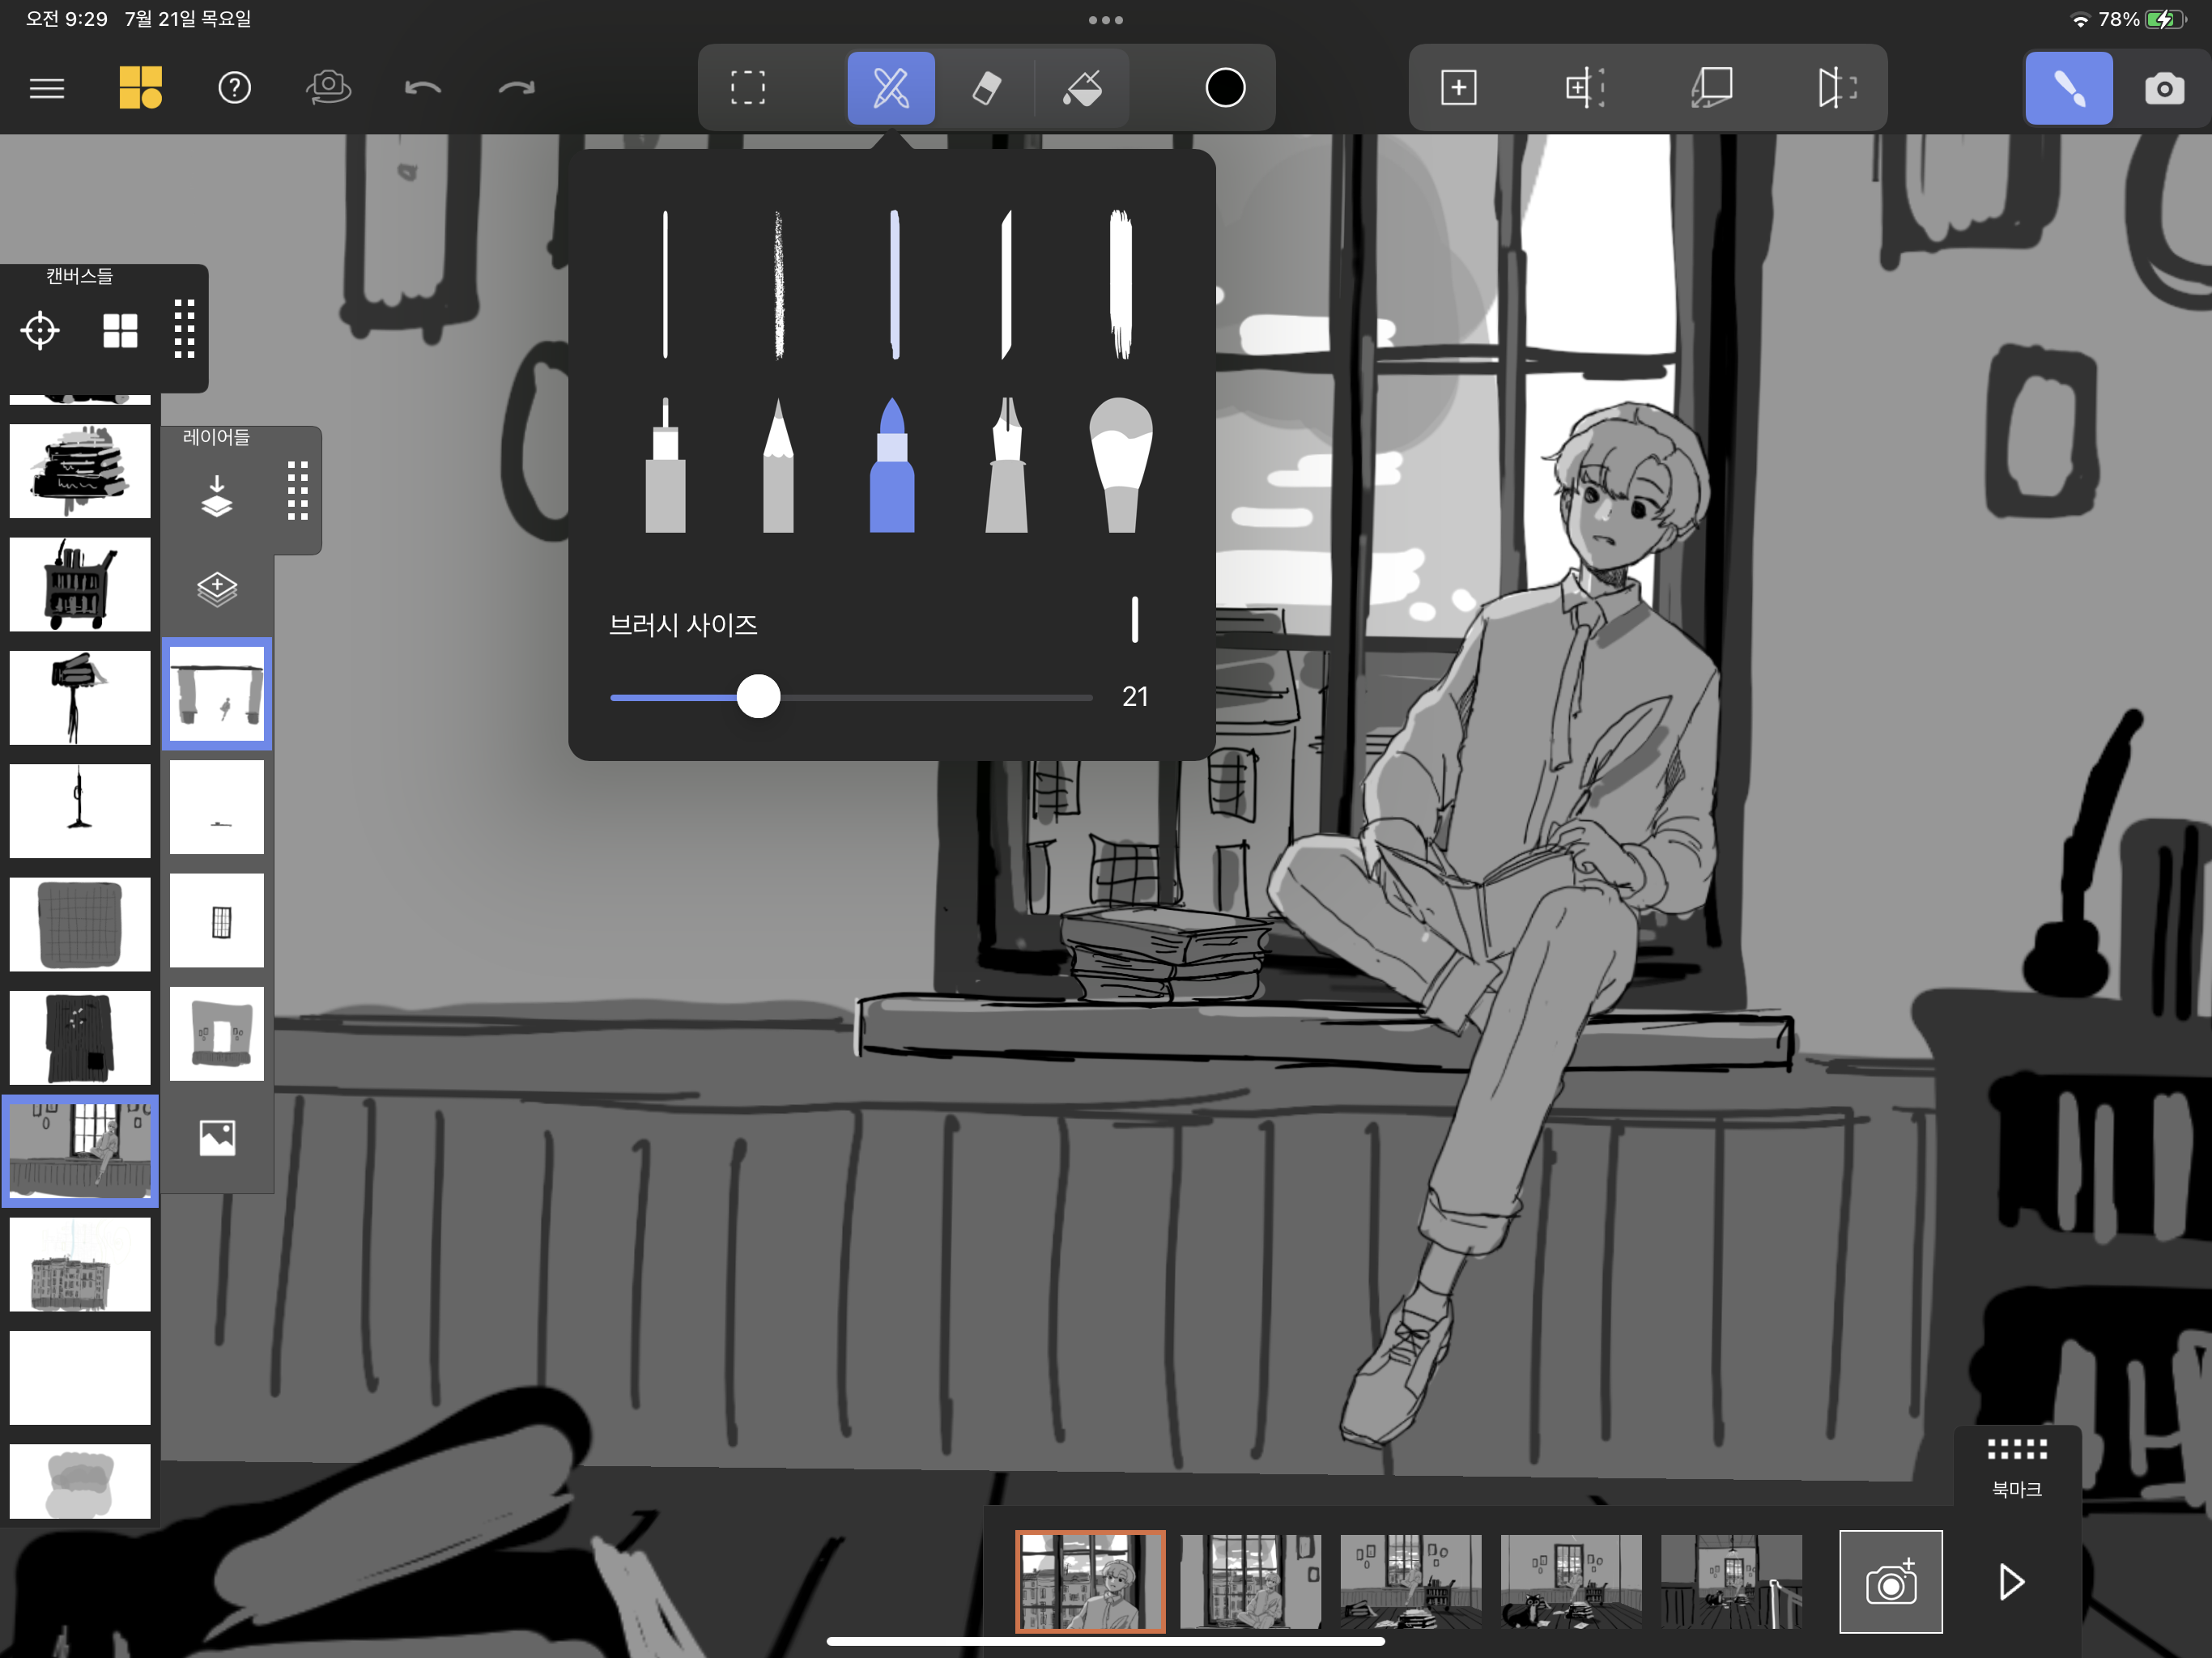The width and height of the screenshot is (2212, 1658).
Task: Select the rectangular selection tool
Action: point(747,88)
